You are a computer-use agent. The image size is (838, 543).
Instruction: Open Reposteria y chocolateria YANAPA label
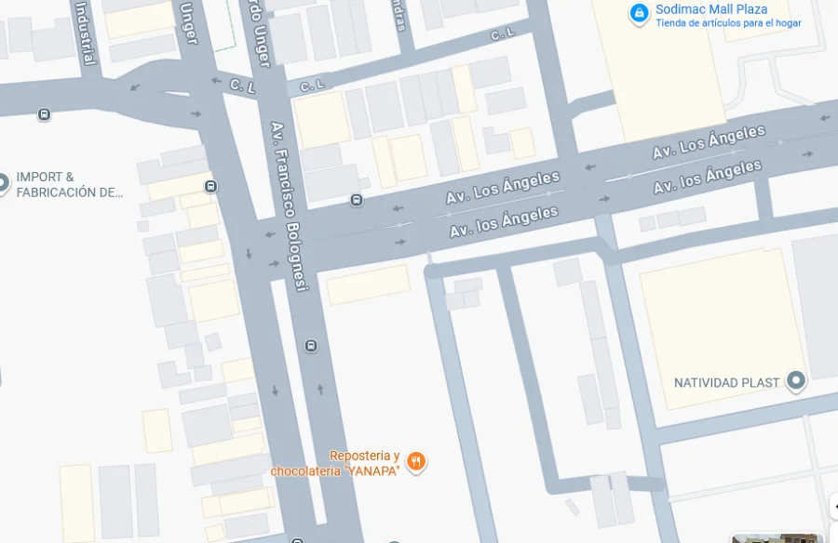[x=335, y=463]
